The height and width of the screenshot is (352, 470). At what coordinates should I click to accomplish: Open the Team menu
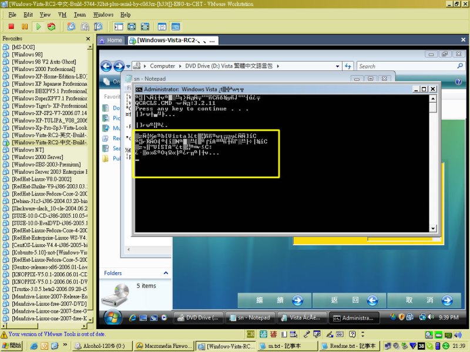pyautogui.click(x=80, y=15)
